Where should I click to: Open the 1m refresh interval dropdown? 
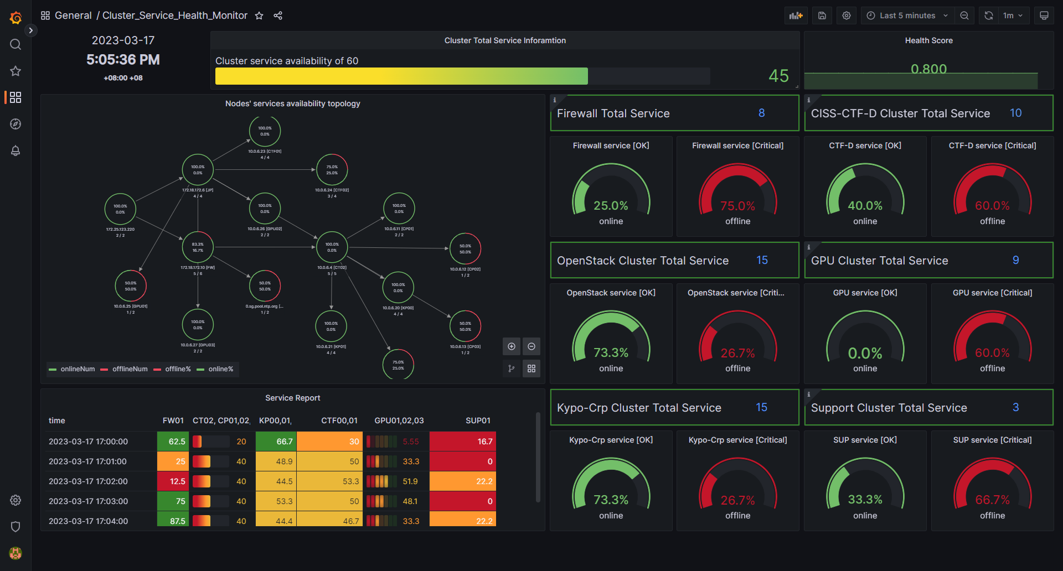(x=1013, y=15)
